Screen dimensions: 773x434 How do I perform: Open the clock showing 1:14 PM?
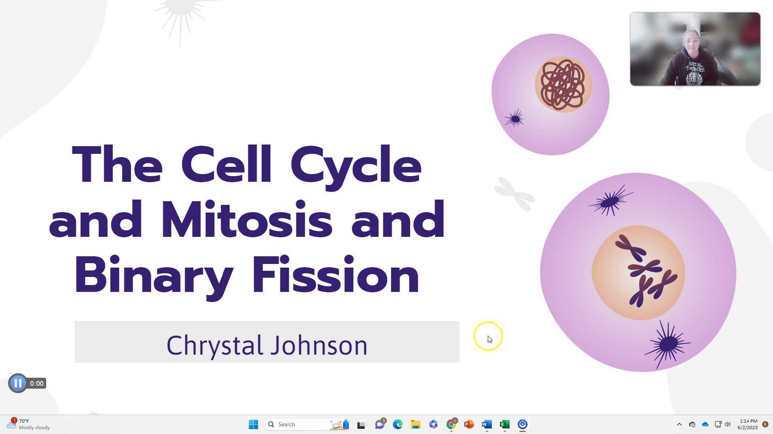747,424
